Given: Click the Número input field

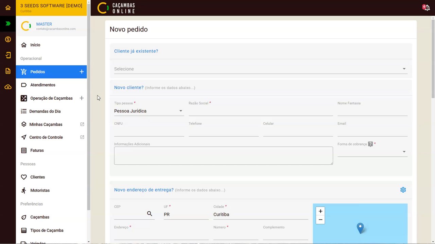Looking at the screenshot, I should (236, 235).
